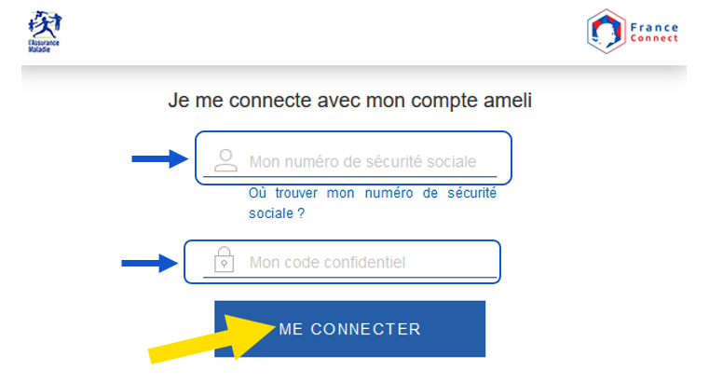
Task: Click the 'sociale ?' end of the help link
Action: coord(277,213)
